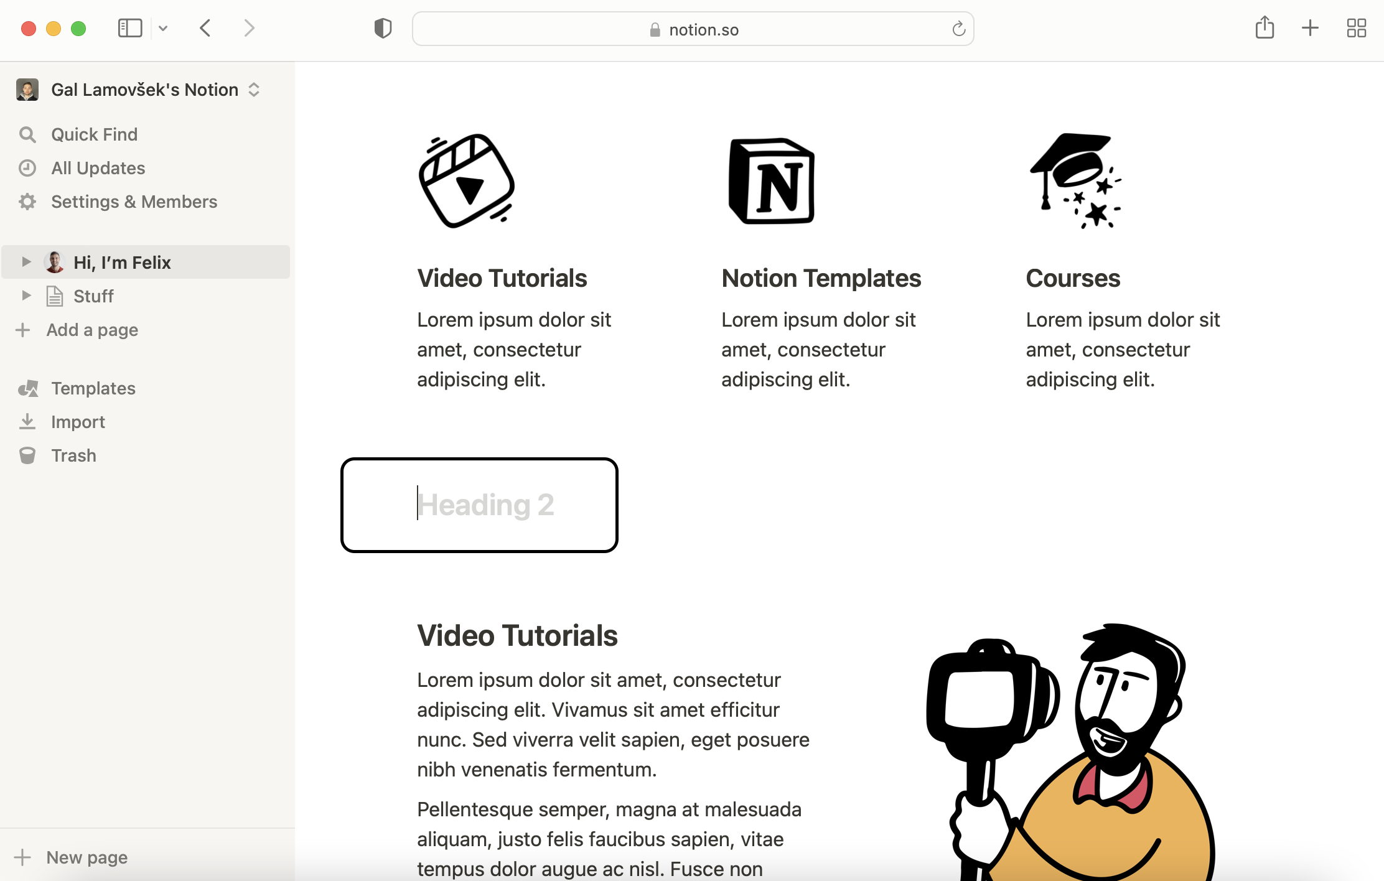Click New page at sidebar bottom
1384x881 pixels.
point(86,857)
